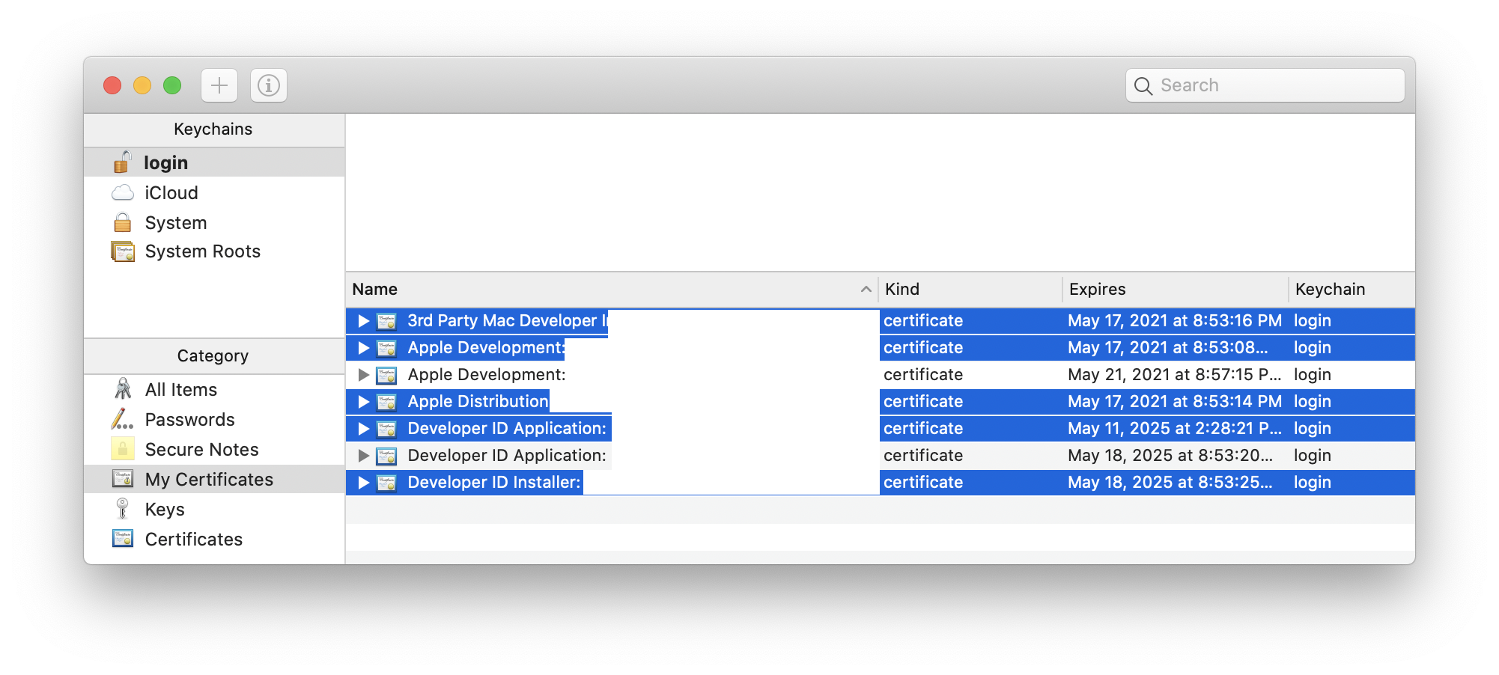The height and width of the screenshot is (675, 1499).
Task: Expand the selected Developer ID Application certificate
Action: coord(364,429)
